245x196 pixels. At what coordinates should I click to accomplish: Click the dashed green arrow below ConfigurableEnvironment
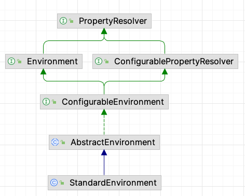104,122
